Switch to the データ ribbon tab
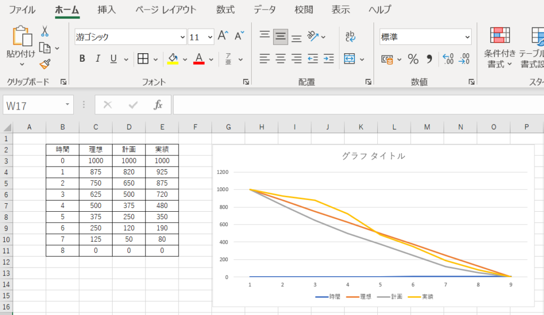 click(x=265, y=10)
